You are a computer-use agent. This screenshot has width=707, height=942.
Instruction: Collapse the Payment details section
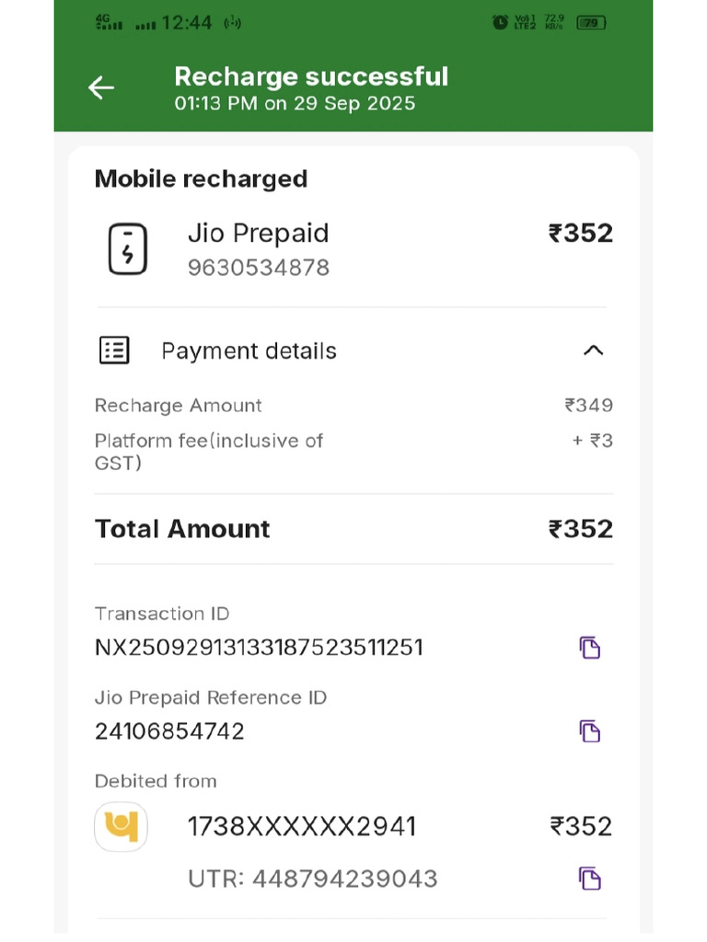(594, 350)
